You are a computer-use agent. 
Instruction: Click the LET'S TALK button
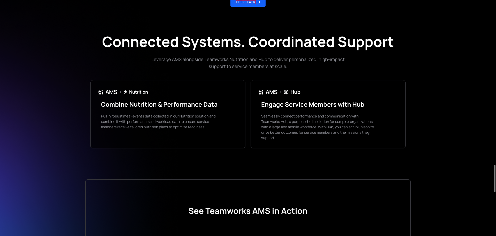pyautogui.click(x=247, y=2)
